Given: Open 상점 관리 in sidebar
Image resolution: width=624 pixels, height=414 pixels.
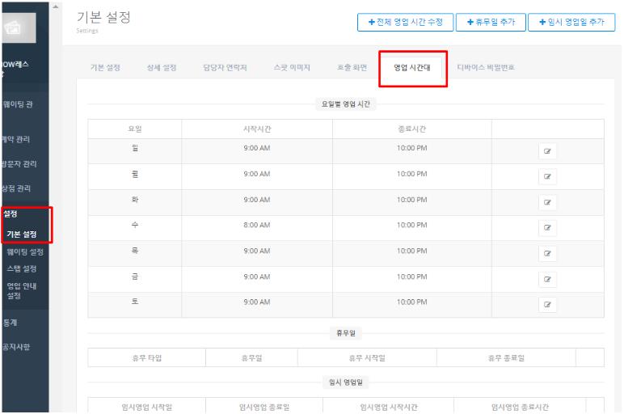Looking at the screenshot, I should coord(16,188).
